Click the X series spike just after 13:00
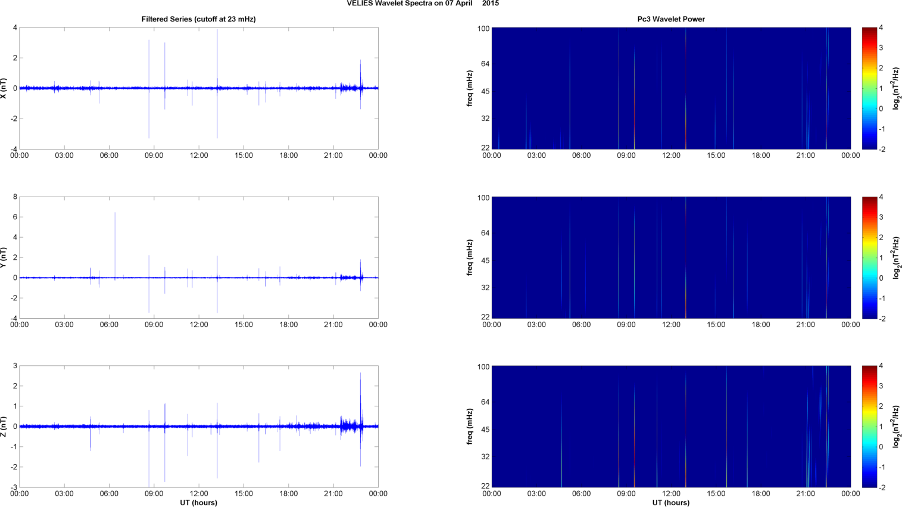Image resolution: width=902 pixels, height=507 pixels. coord(217,83)
